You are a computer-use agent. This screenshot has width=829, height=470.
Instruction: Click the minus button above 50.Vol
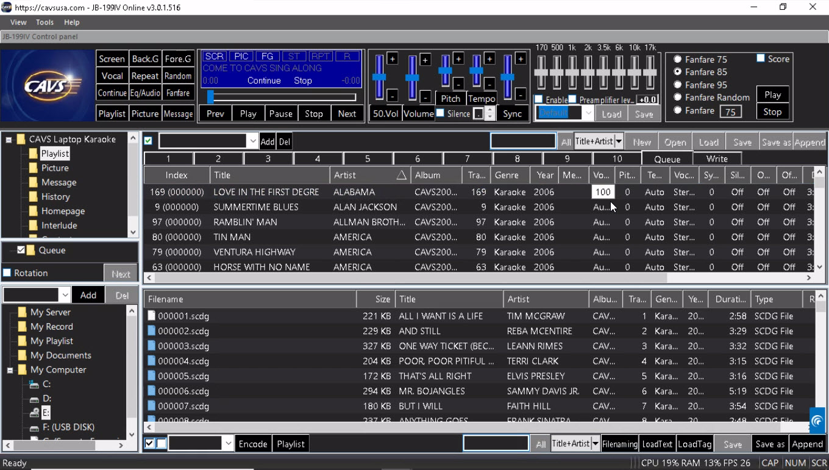point(393,95)
